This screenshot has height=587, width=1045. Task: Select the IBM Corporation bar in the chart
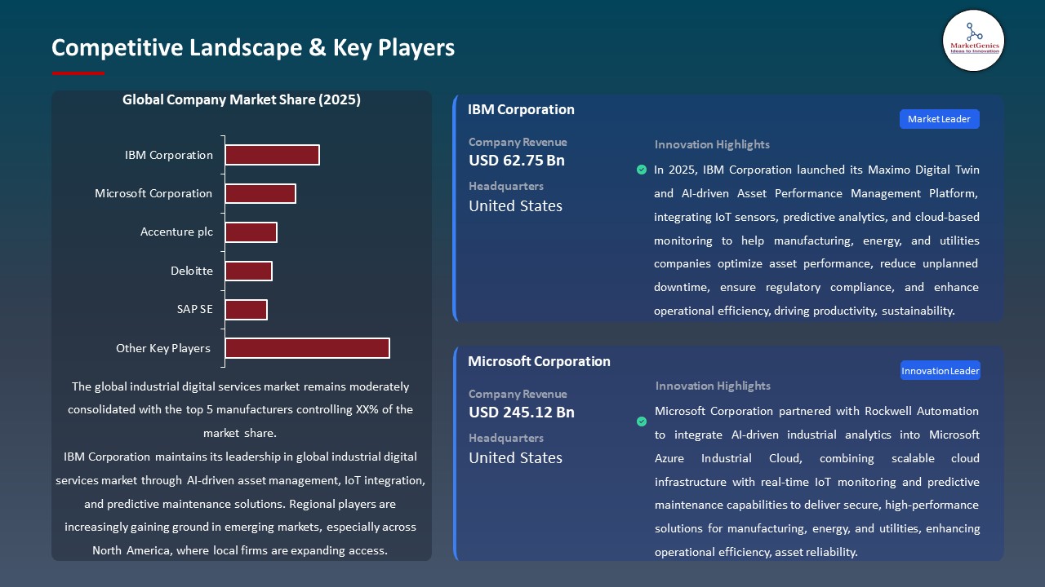[x=272, y=154]
